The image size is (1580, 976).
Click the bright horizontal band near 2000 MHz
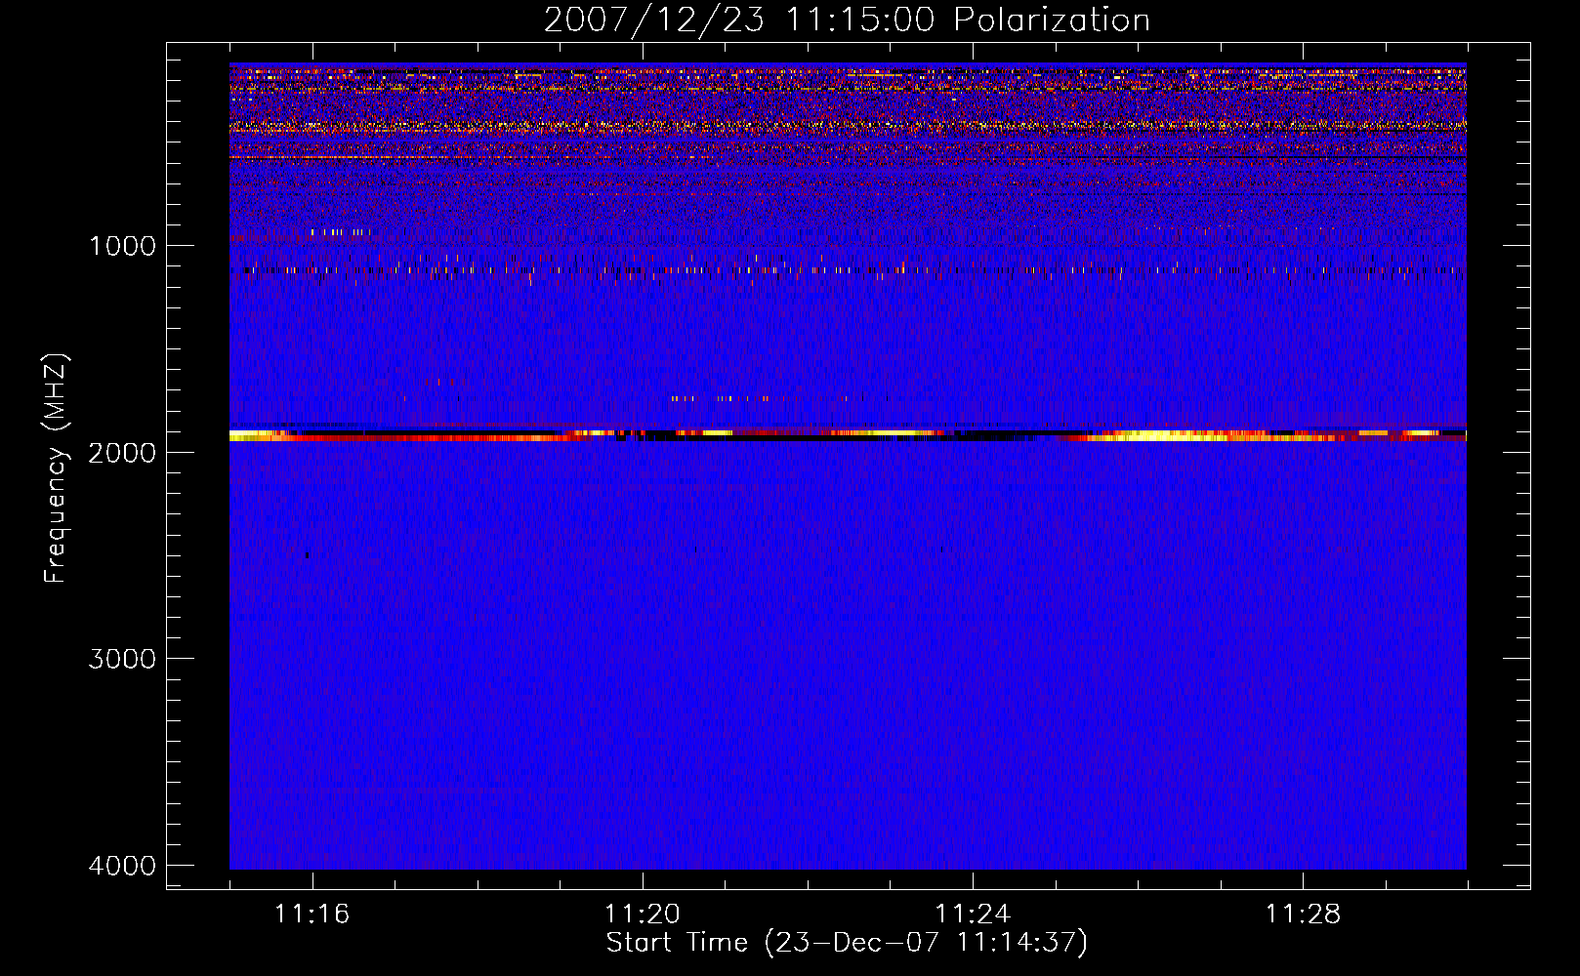[x=848, y=435]
